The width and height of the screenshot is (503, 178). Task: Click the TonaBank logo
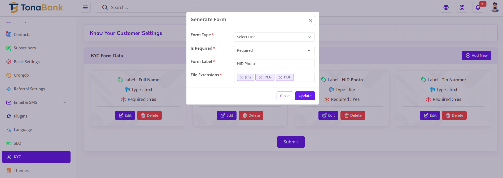pyautogui.click(x=36, y=7)
